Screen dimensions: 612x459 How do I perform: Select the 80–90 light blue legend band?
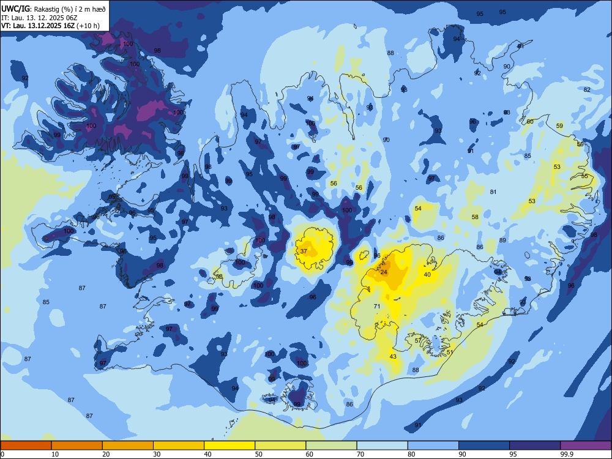[433, 446]
